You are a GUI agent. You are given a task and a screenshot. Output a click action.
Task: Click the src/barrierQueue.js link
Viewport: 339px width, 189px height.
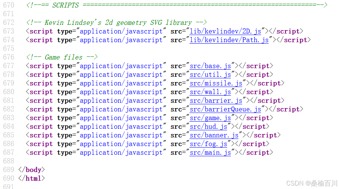(x=225, y=109)
